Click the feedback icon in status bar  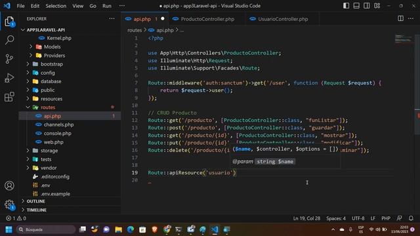pos(399,218)
